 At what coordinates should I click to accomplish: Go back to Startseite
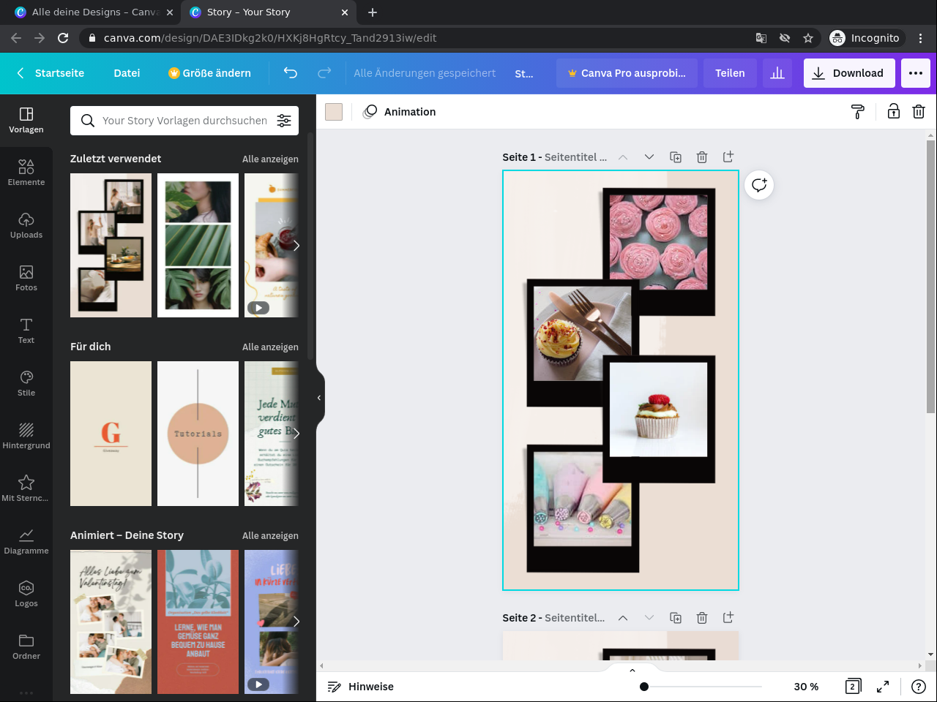coord(51,73)
